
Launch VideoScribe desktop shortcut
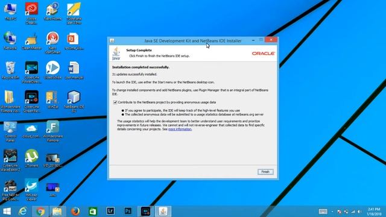point(52,71)
